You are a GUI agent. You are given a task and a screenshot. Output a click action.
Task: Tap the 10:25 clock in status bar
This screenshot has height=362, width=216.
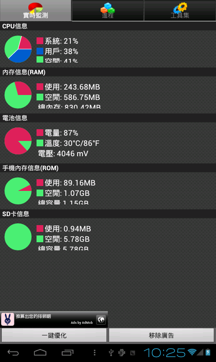pyautogui.click(x=165, y=353)
